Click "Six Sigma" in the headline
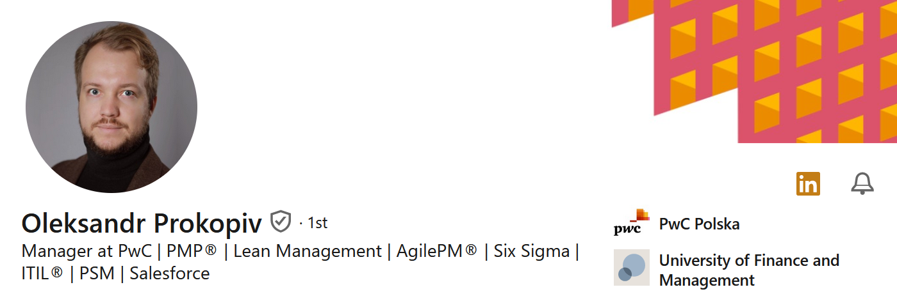Image resolution: width=897 pixels, height=294 pixels. pos(531,251)
